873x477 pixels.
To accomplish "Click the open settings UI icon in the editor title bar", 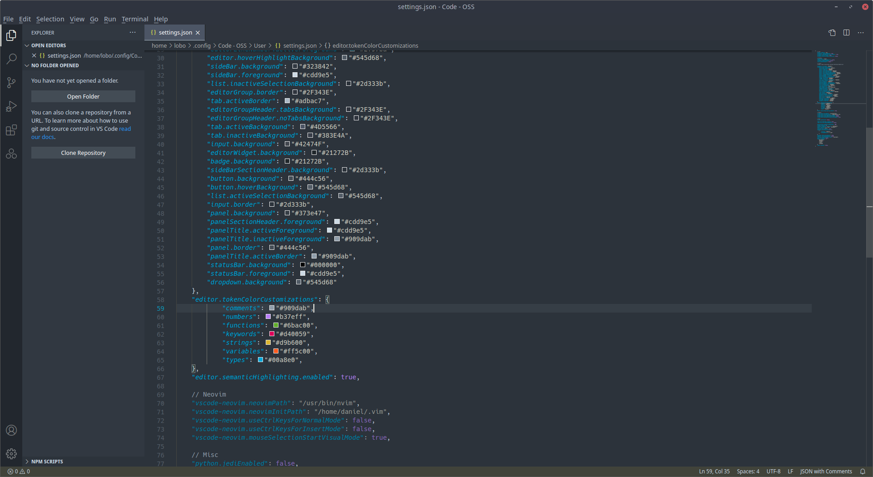I will 832,33.
